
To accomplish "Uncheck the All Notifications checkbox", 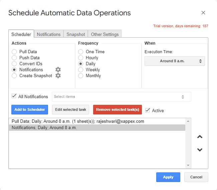I will [x=14, y=96].
